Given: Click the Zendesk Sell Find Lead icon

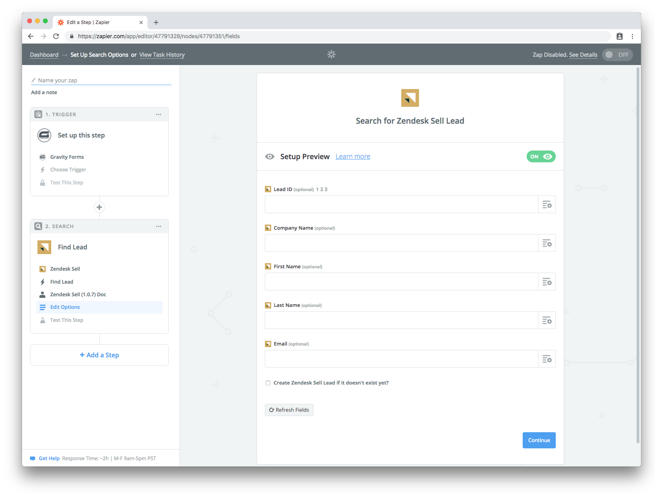Looking at the screenshot, I should point(44,247).
